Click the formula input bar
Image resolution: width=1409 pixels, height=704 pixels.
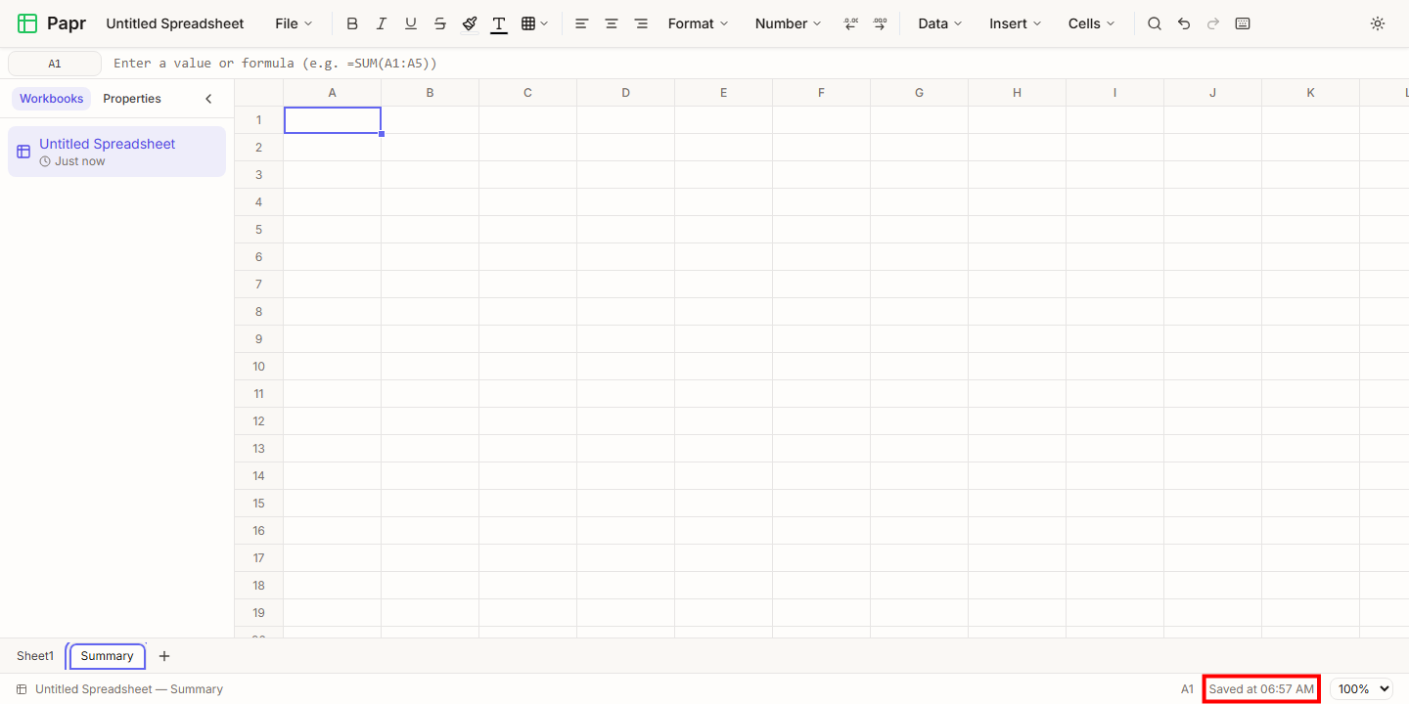pos(755,64)
